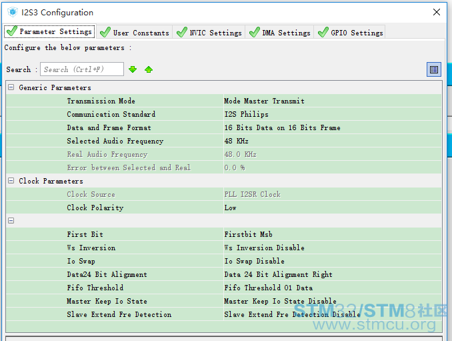Toggle the parameter list view icon

[x=434, y=69]
